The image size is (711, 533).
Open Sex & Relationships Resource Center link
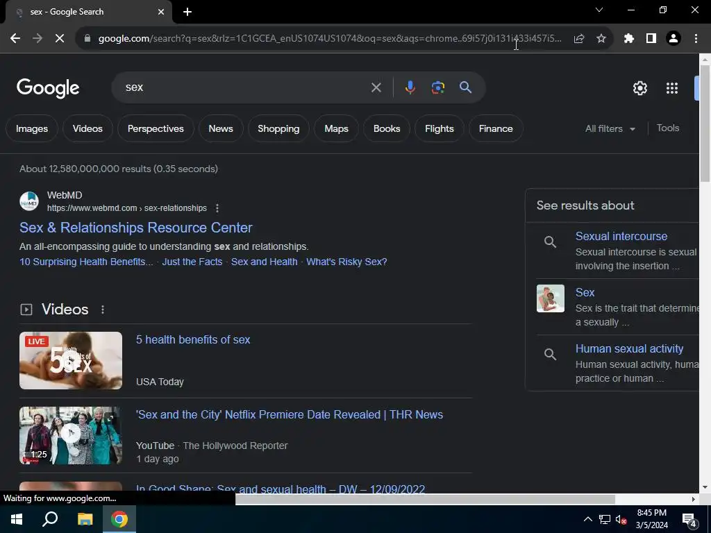point(135,228)
